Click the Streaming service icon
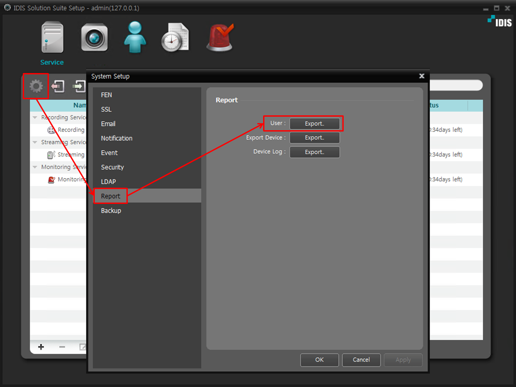The width and height of the screenshot is (516, 387). (51, 155)
